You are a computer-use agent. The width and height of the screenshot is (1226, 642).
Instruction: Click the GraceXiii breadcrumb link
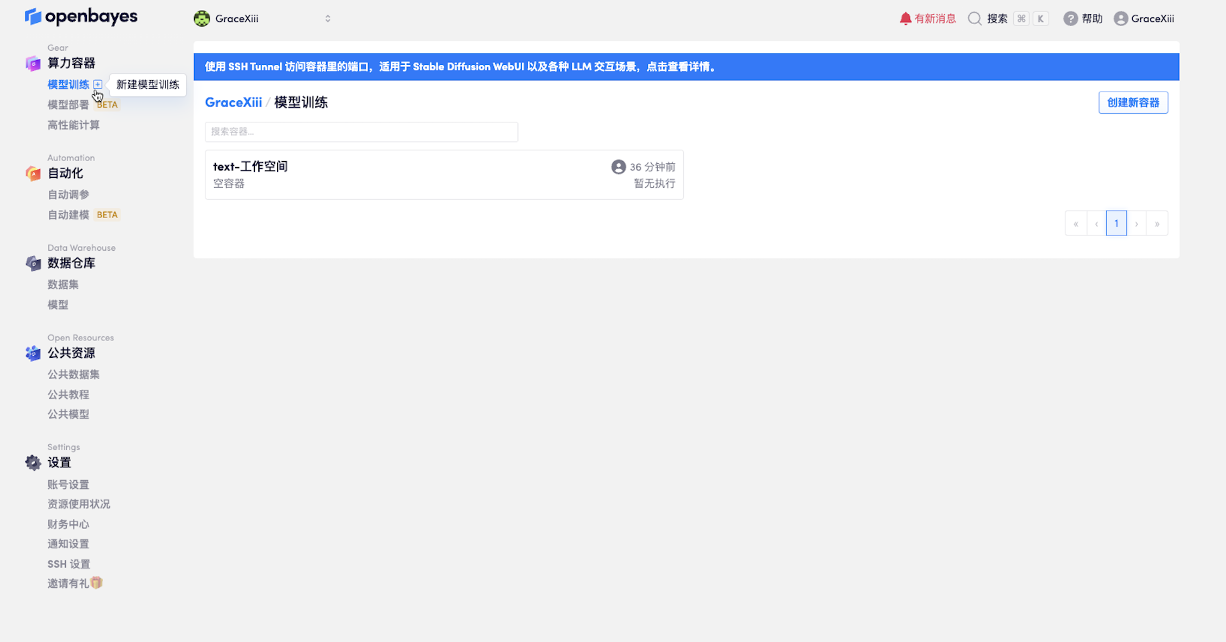point(233,102)
